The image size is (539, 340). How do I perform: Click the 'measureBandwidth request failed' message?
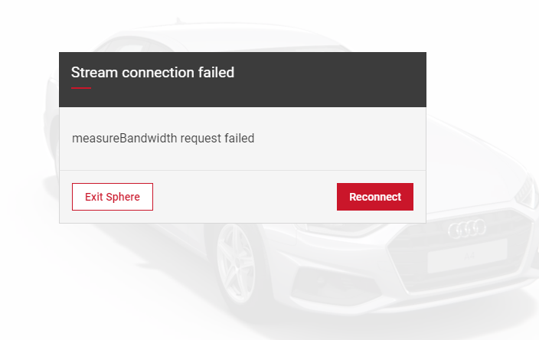(x=163, y=138)
